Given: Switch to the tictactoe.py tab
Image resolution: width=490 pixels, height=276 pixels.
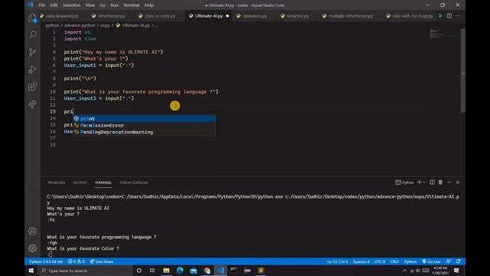Looking at the screenshot, I should (x=297, y=15).
